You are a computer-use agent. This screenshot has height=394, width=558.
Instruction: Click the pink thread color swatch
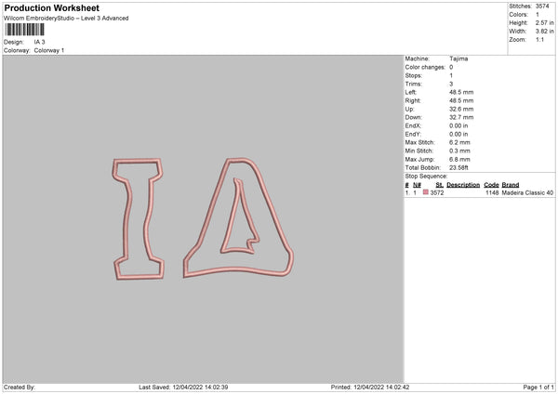426,192
